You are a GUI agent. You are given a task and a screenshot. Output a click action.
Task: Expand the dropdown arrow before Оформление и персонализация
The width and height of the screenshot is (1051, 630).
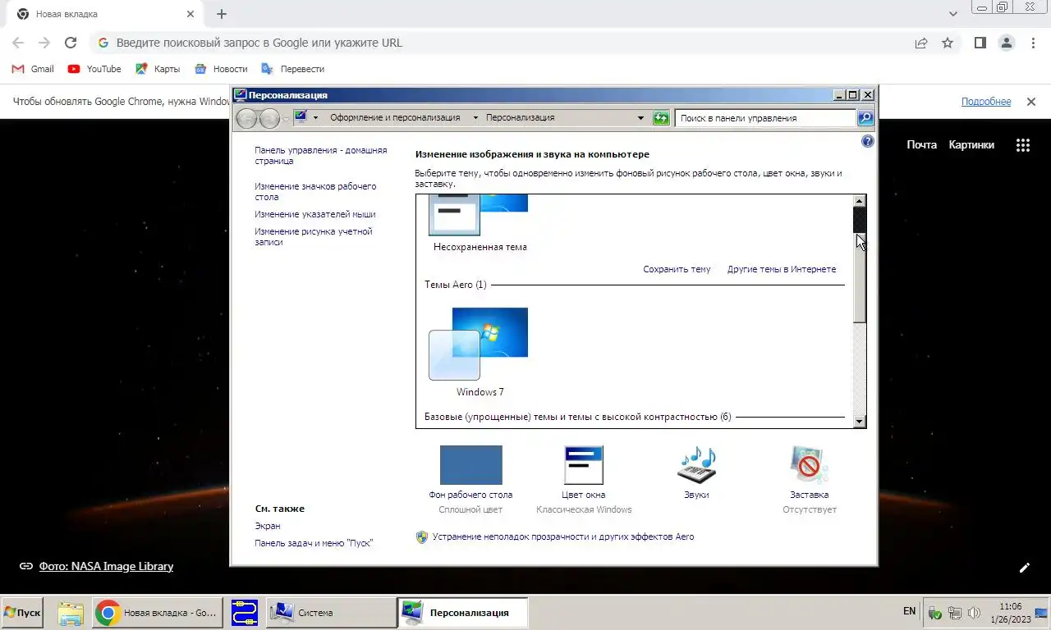(316, 118)
